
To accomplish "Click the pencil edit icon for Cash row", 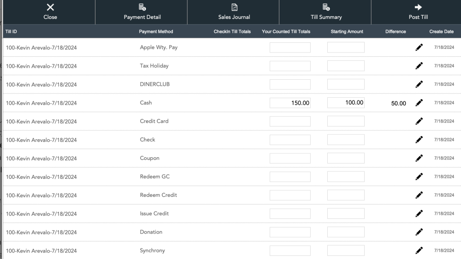I will tap(419, 103).
